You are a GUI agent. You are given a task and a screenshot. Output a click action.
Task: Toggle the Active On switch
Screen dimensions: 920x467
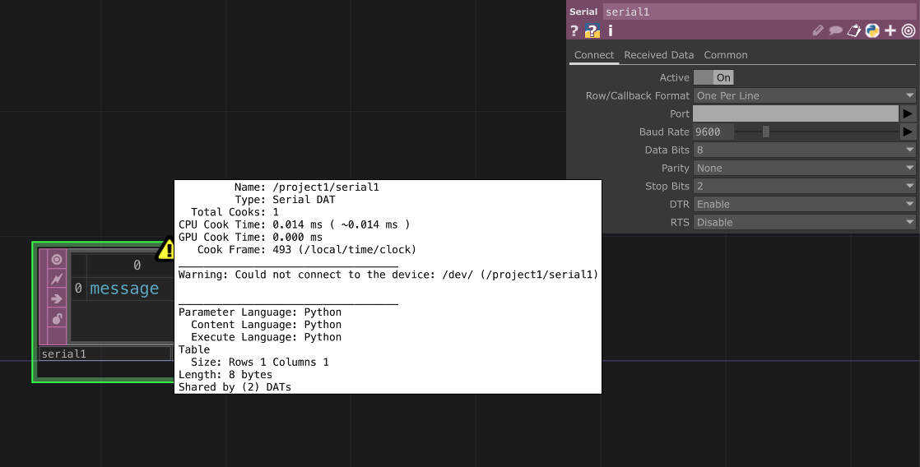pos(713,77)
